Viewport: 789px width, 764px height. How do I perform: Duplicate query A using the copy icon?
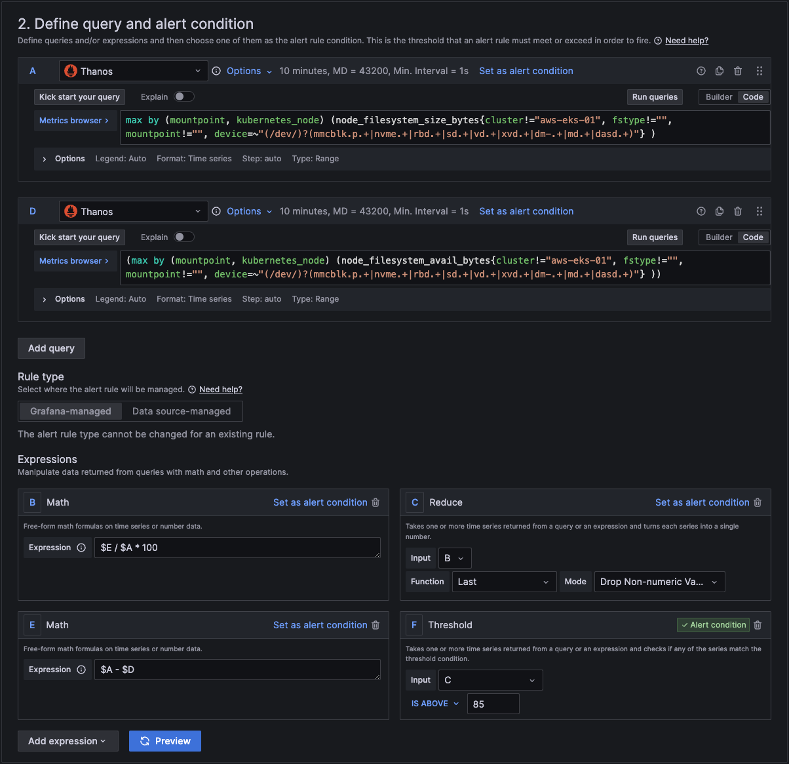coord(719,70)
